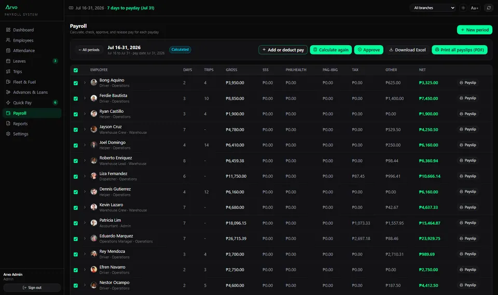Image resolution: width=498 pixels, height=295 pixels.
Task: Expand Ferdie Bautista's row details
Action: tap(85, 98)
